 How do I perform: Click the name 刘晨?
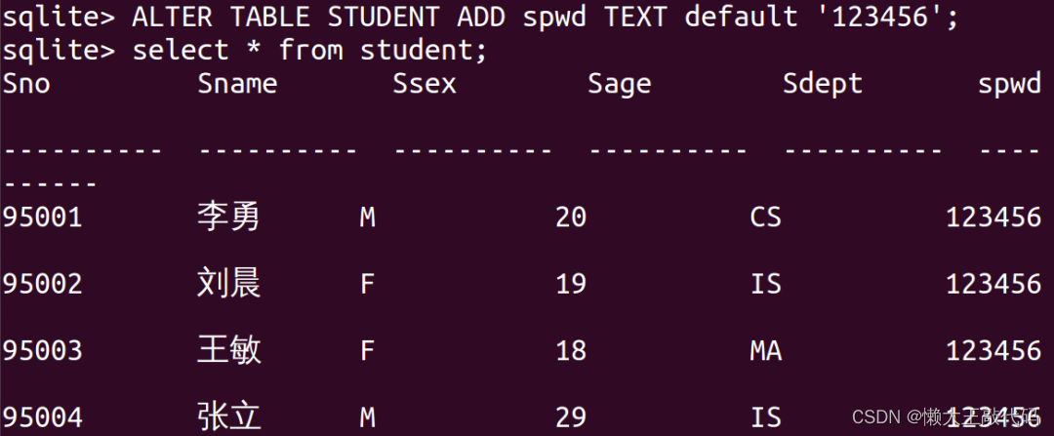(228, 283)
